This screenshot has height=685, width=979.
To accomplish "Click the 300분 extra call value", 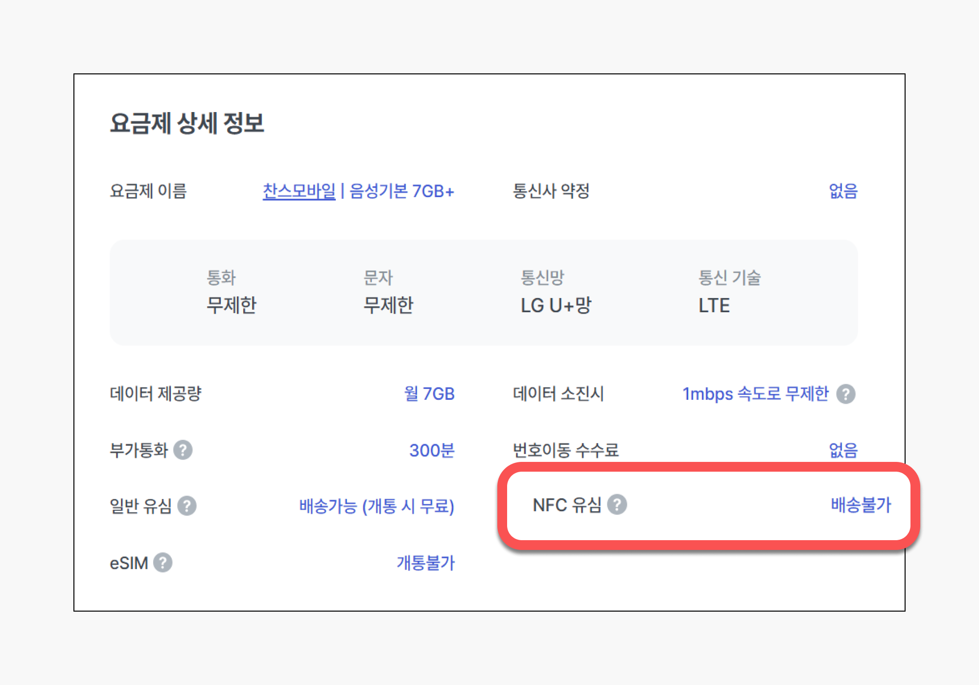I will pyautogui.click(x=432, y=450).
